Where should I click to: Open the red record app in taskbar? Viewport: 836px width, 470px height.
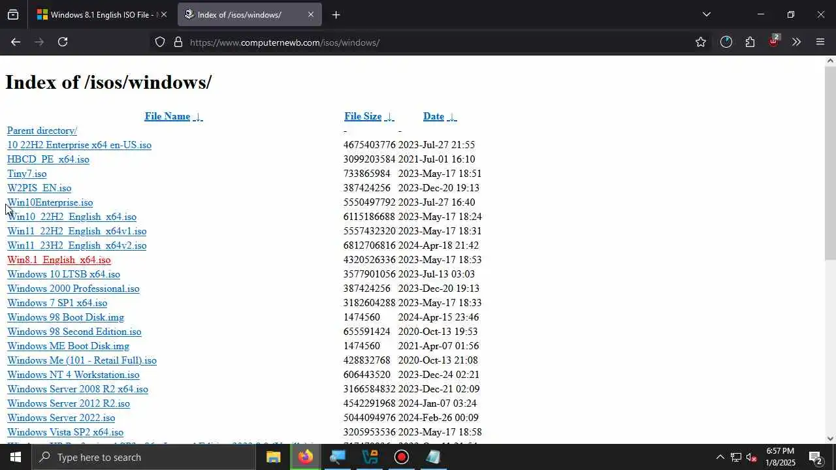point(402,457)
